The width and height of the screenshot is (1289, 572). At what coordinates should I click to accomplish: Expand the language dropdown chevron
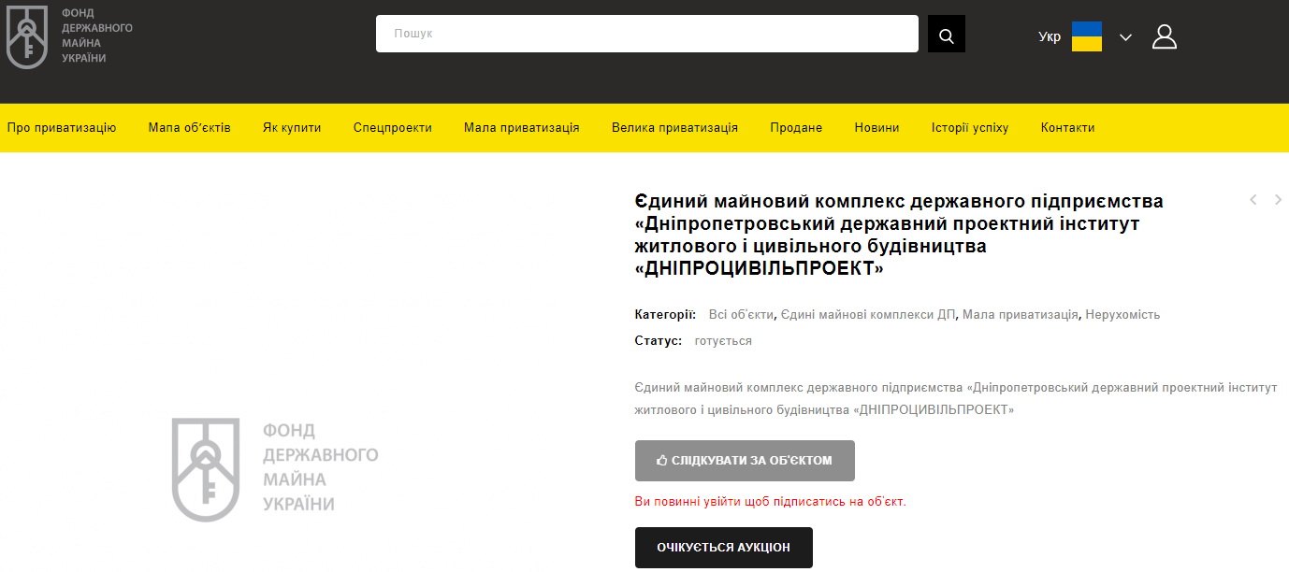pyautogui.click(x=1125, y=37)
